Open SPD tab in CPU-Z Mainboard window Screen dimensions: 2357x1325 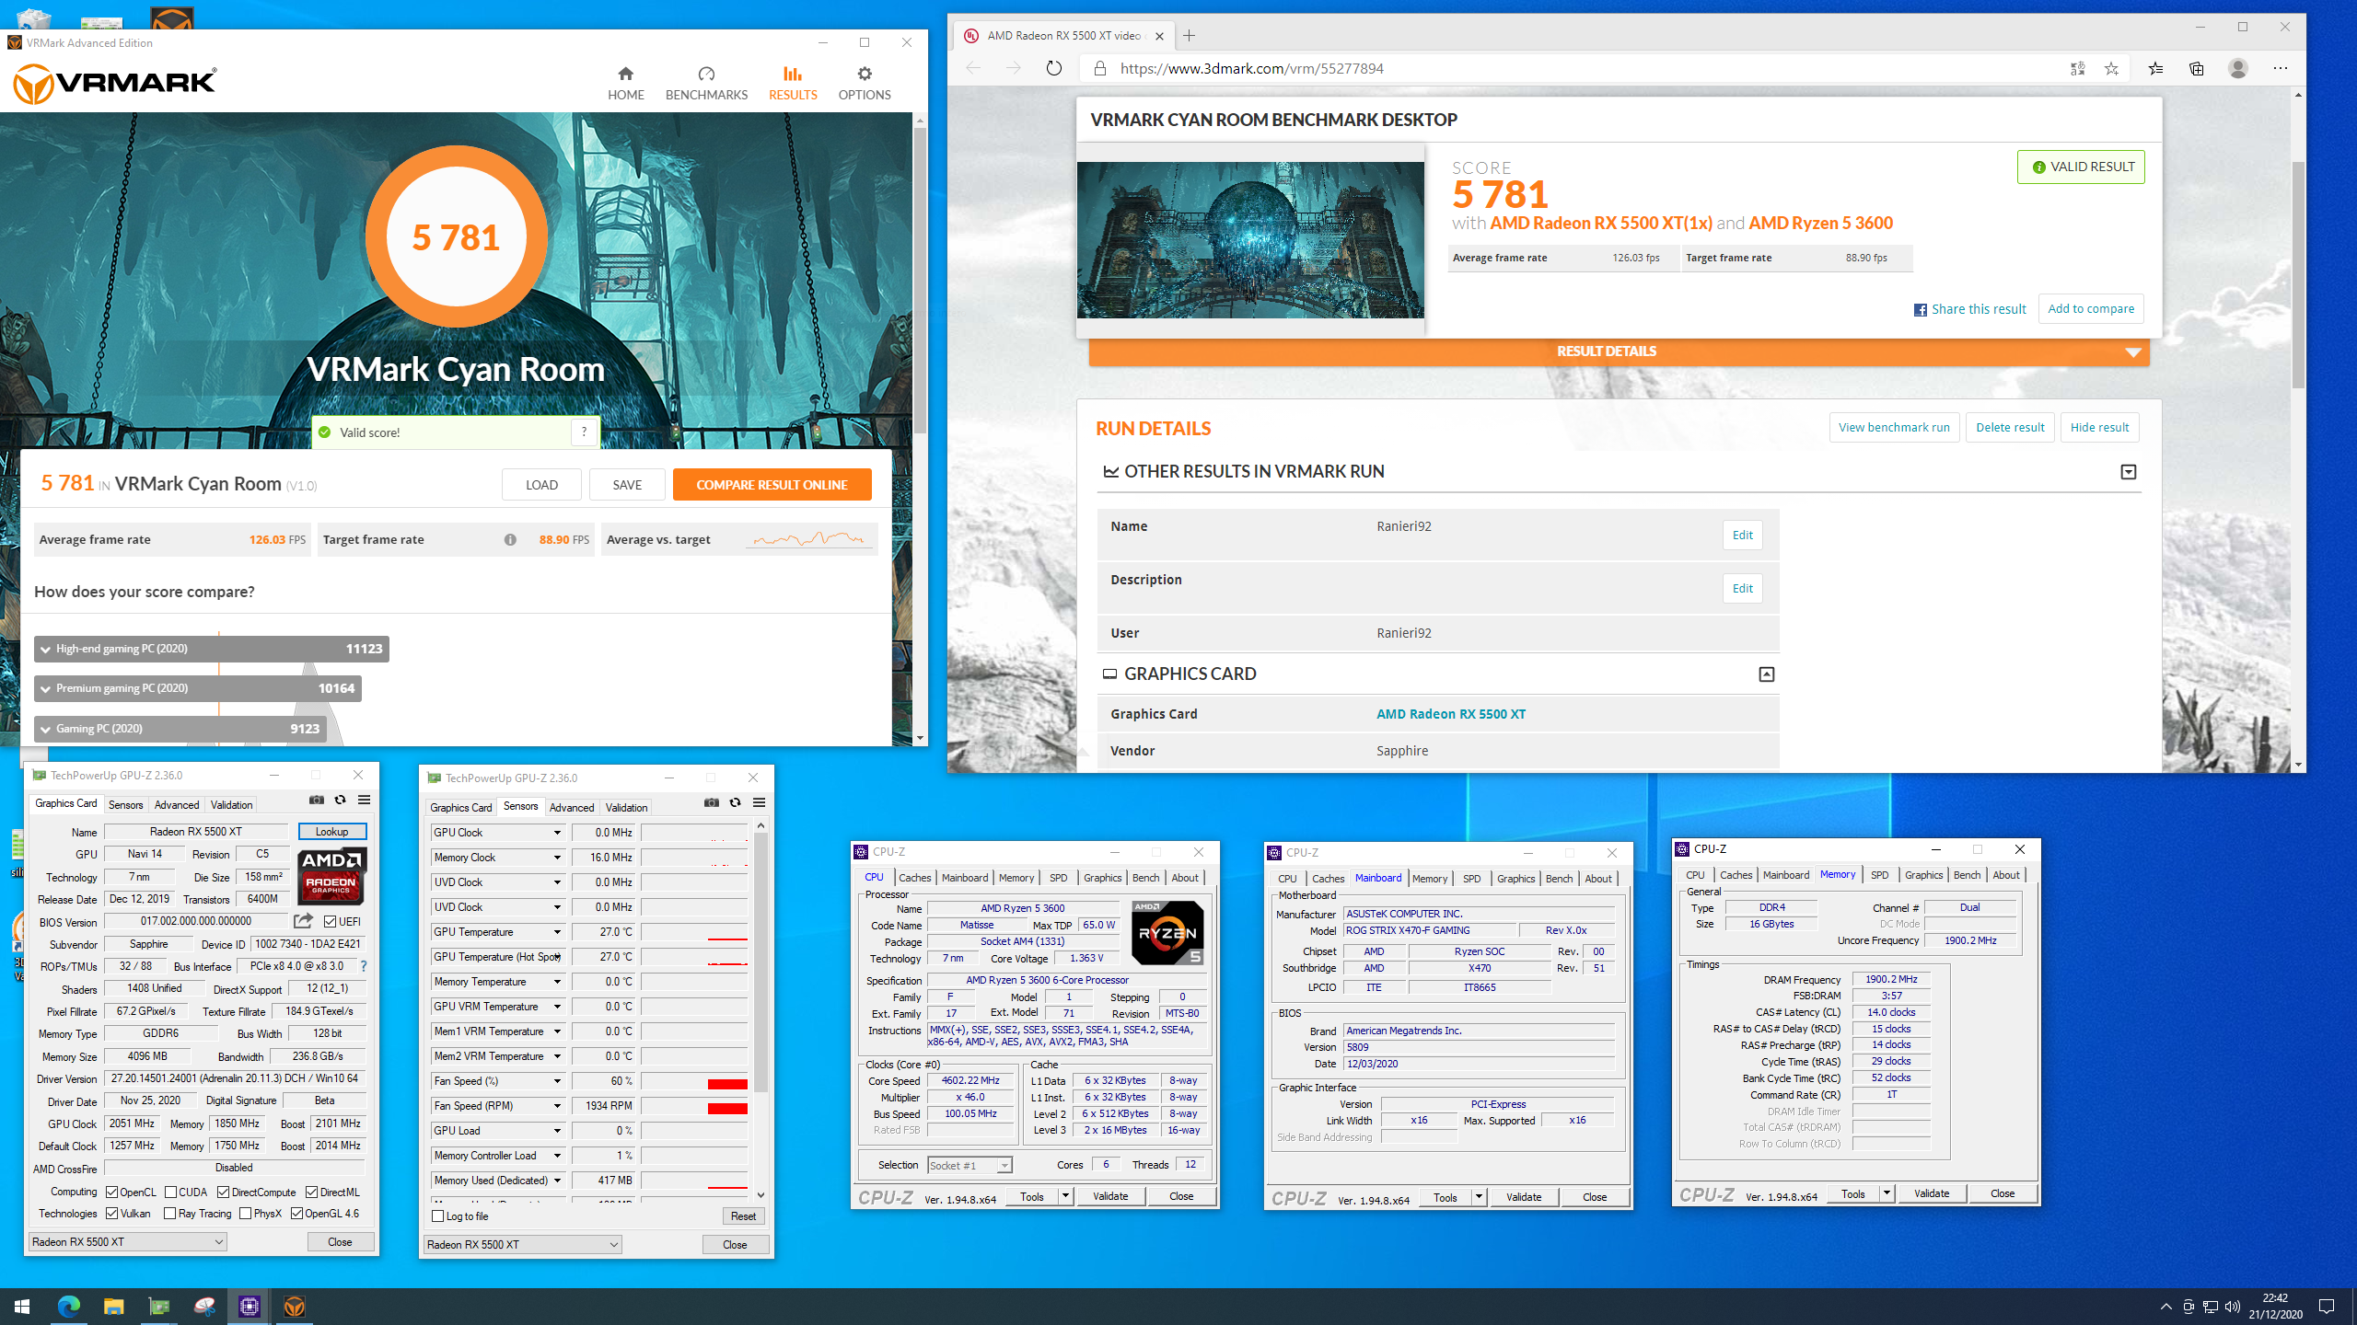(1471, 879)
